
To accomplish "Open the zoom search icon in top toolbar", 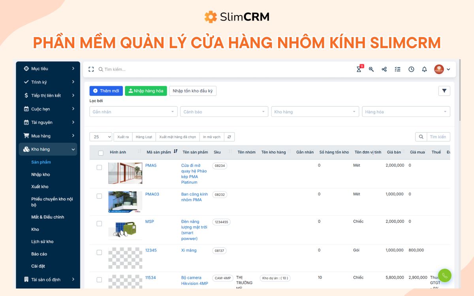I will 371,69.
